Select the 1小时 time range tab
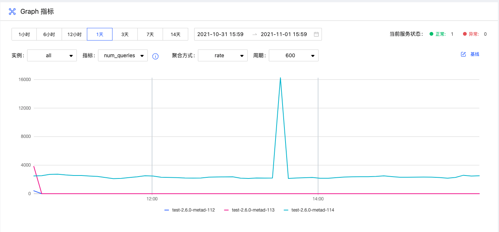This screenshot has height=232, width=499. coord(24,34)
